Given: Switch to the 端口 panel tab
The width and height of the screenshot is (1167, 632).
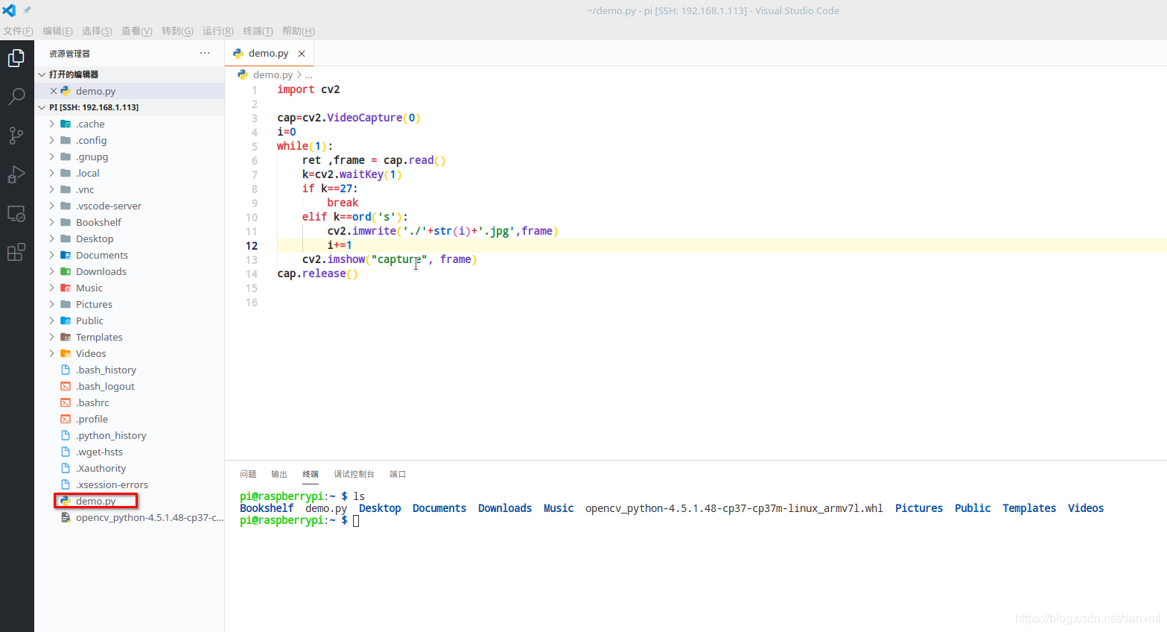Looking at the screenshot, I should click(x=398, y=474).
